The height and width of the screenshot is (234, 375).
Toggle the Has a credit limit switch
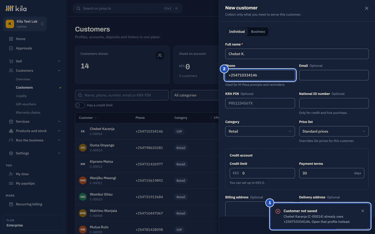[x=80, y=105]
